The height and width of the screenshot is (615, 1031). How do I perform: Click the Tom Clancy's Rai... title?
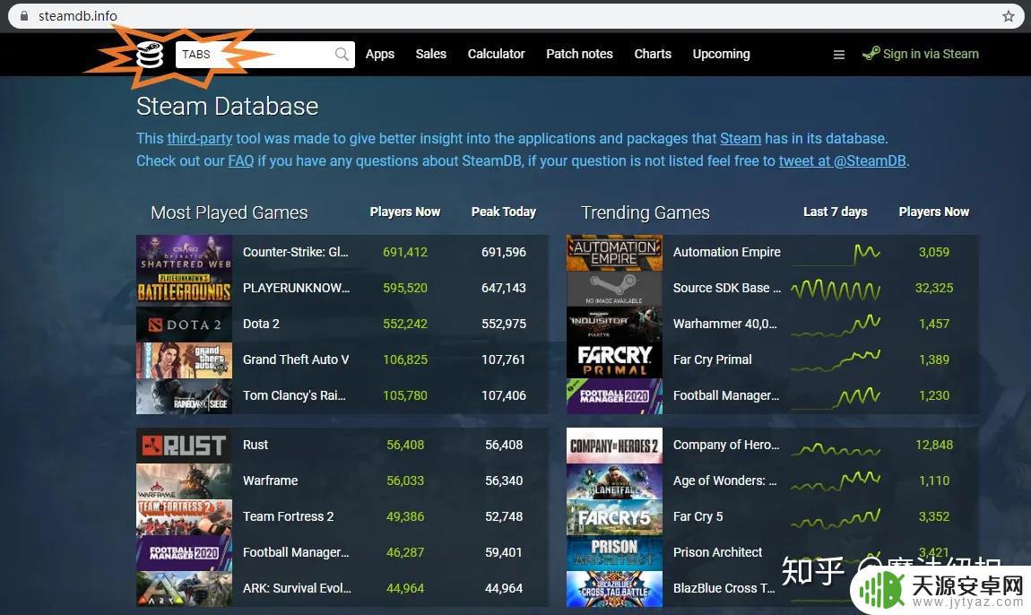pyautogui.click(x=294, y=395)
